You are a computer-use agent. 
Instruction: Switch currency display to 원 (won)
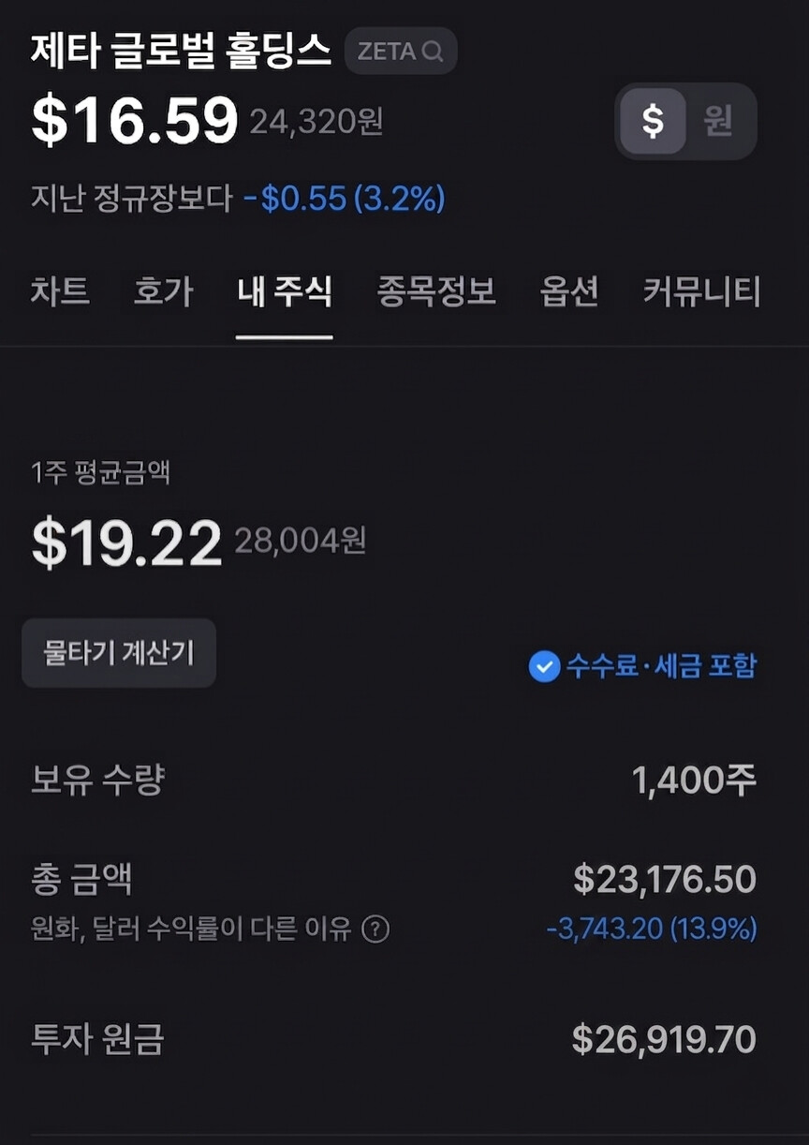pyautogui.click(x=718, y=121)
